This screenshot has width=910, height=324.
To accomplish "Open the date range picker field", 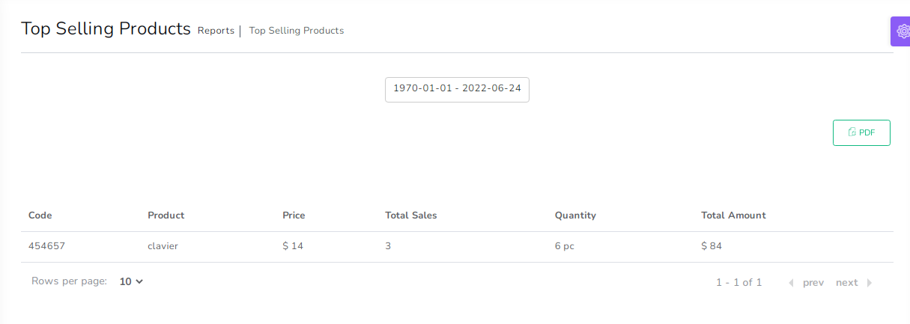I will click(x=457, y=88).
